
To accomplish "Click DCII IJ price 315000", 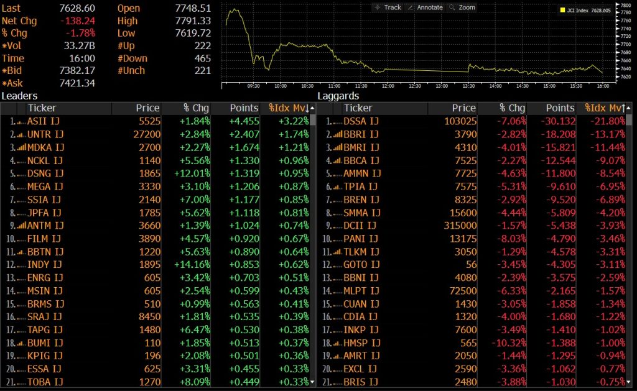I will coord(460,226).
